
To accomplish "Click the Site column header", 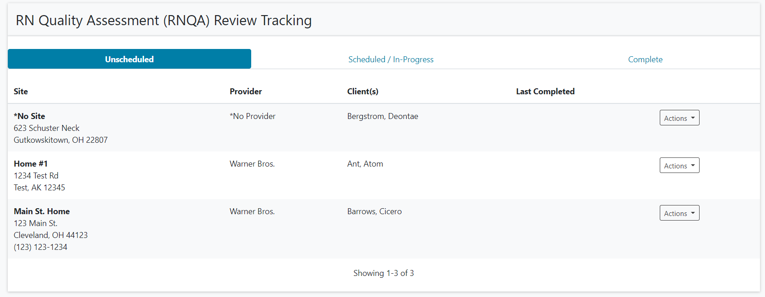I will (21, 92).
